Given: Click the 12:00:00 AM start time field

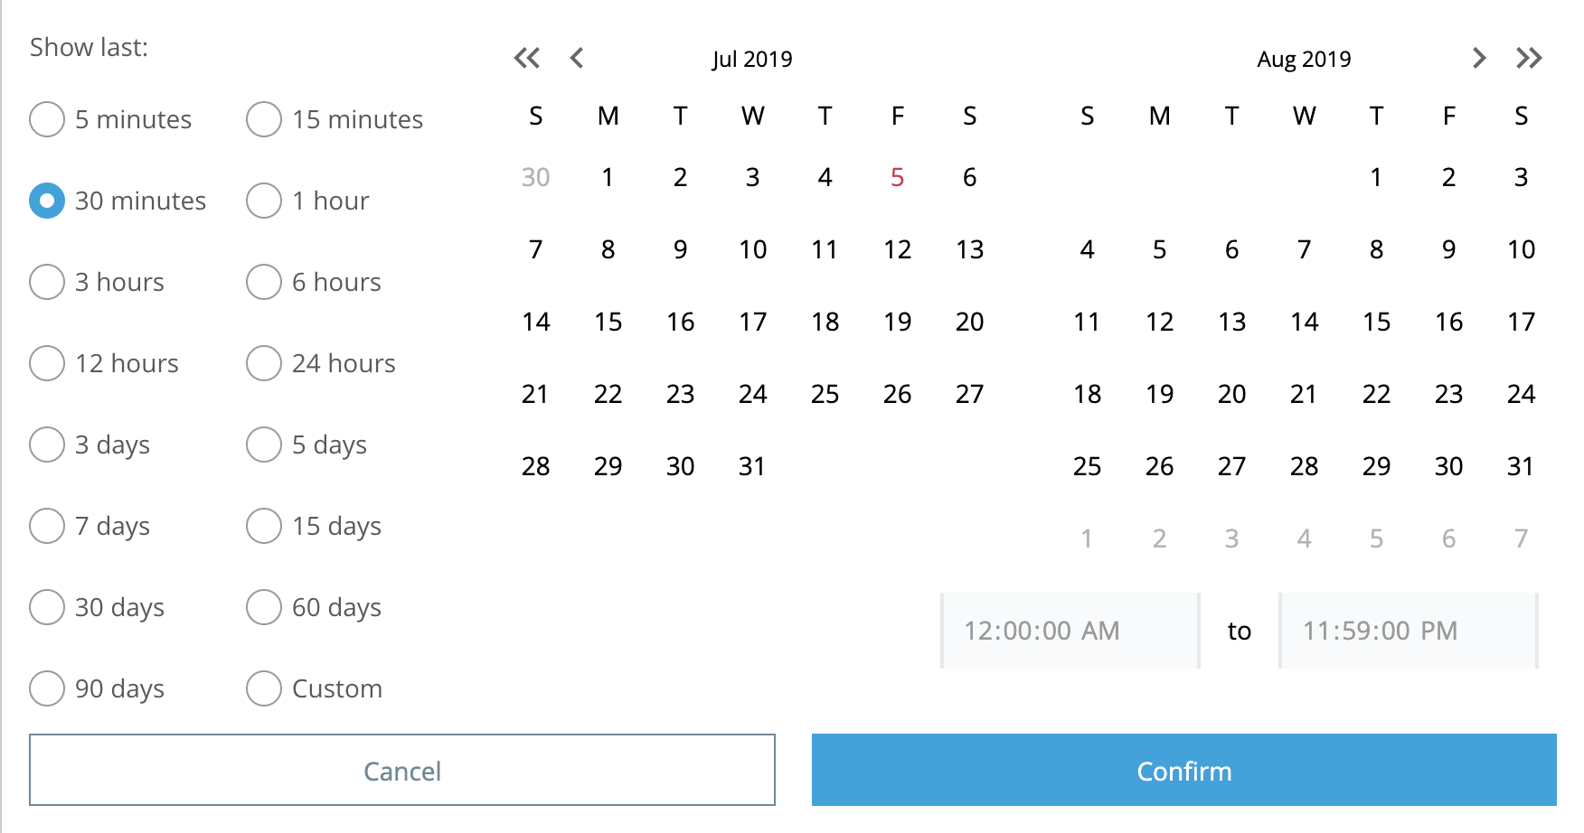Looking at the screenshot, I should pos(1070,631).
